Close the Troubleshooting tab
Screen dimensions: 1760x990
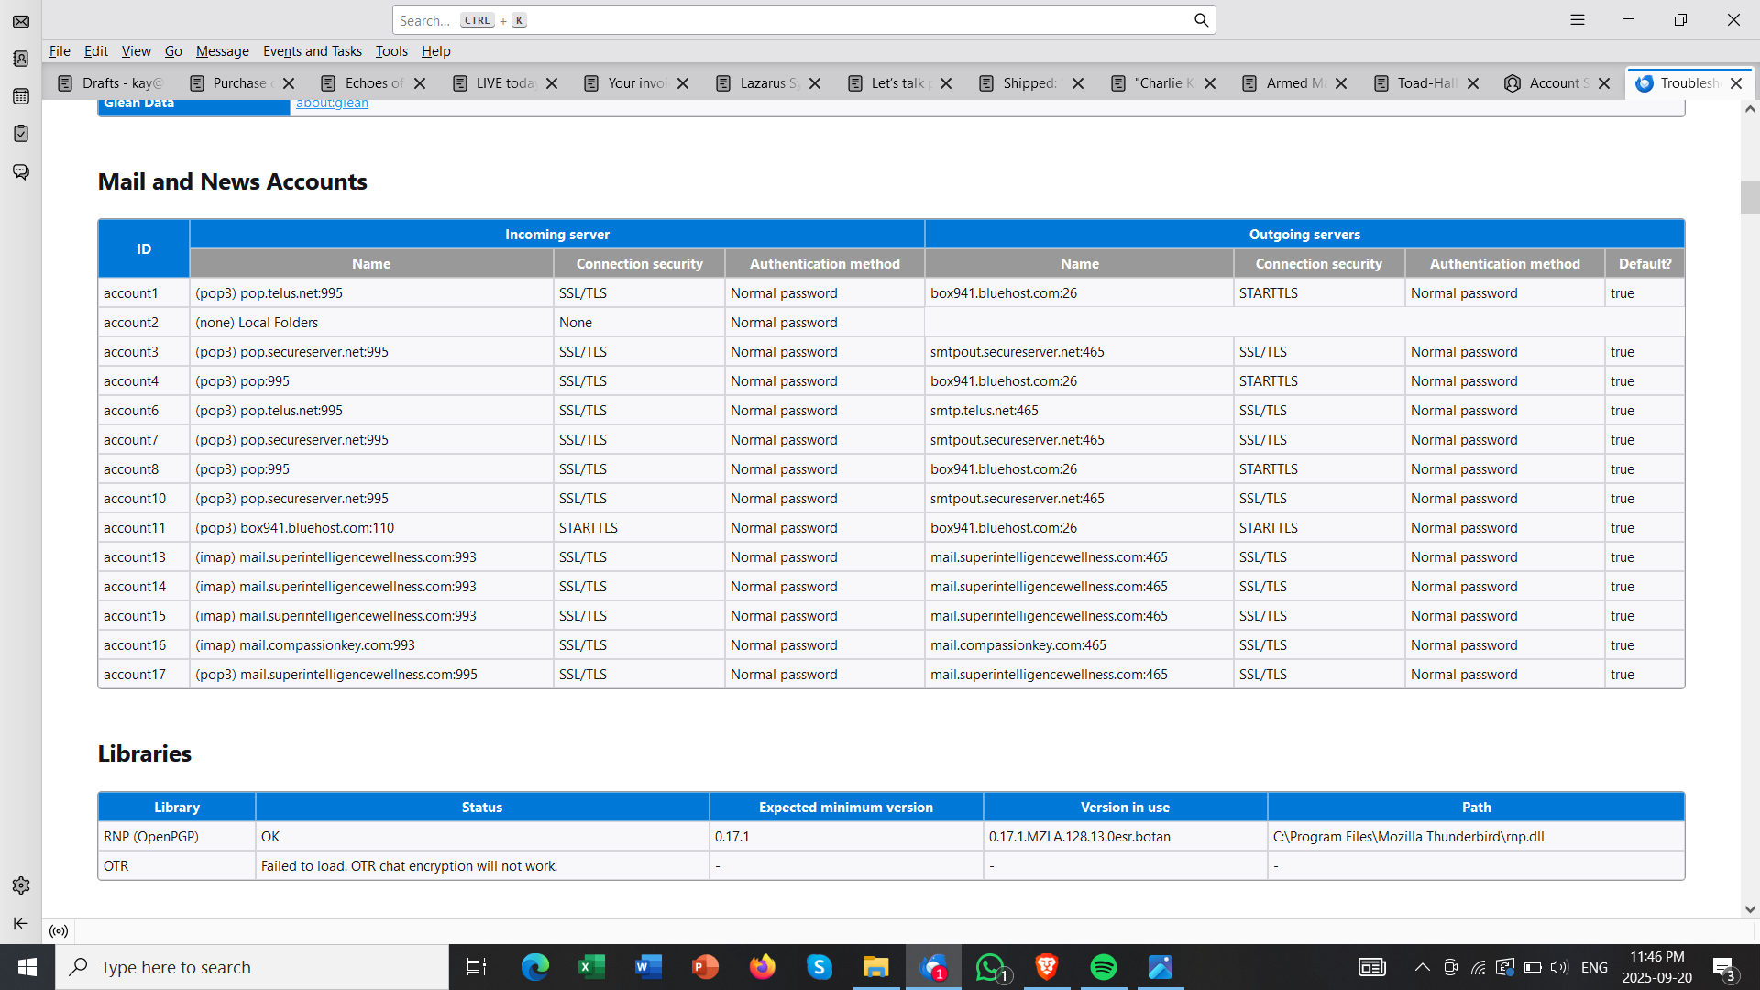point(1736,83)
